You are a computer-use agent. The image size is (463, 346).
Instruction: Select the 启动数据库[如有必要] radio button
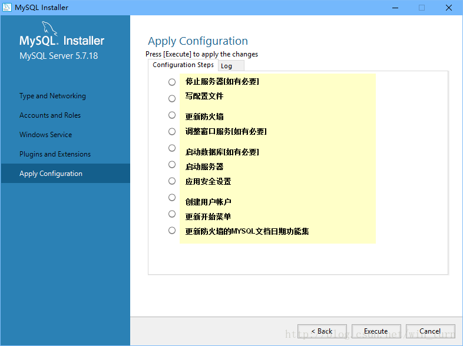(172, 148)
